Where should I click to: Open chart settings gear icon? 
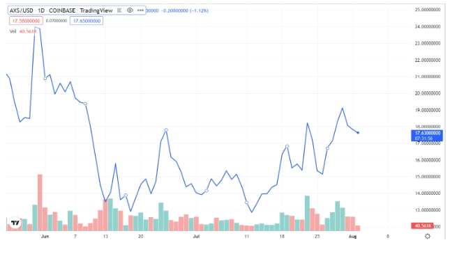(428, 236)
